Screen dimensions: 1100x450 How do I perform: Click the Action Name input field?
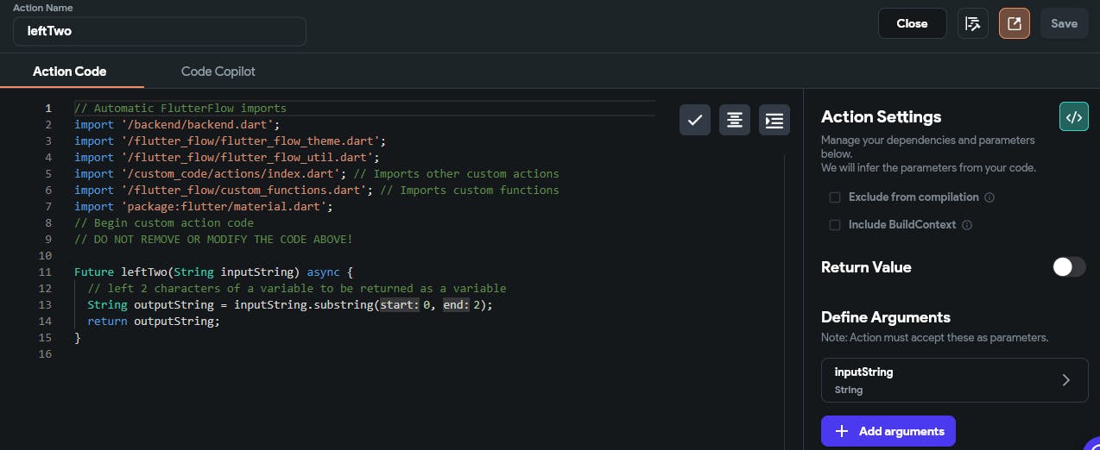click(160, 31)
